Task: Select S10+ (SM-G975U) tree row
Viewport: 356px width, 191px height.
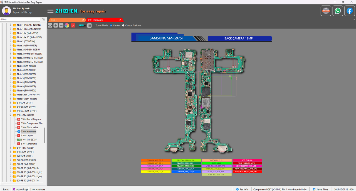Action: pyautogui.click(x=25, y=148)
